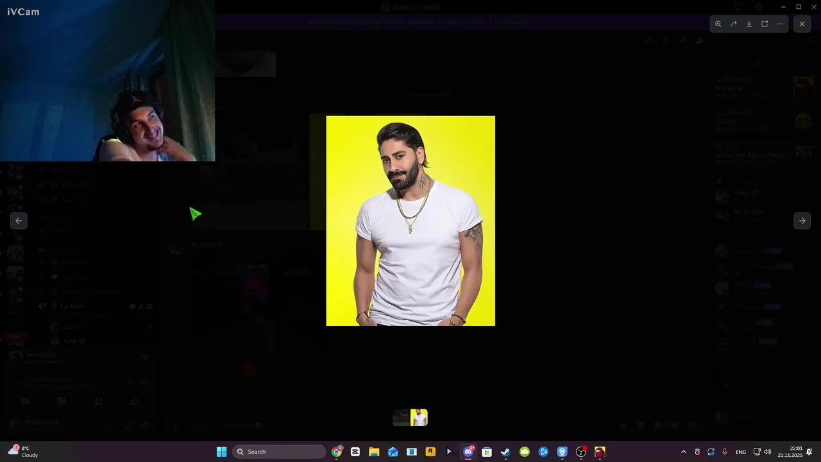
Task: Open File Explorer from the taskbar
Action: [374, 452]
